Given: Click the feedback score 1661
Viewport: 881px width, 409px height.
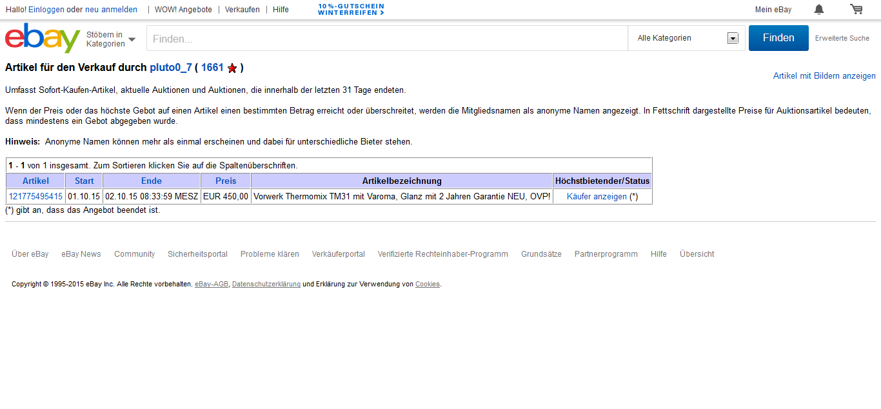Looking at the screenshot, I should click(212, 67).
